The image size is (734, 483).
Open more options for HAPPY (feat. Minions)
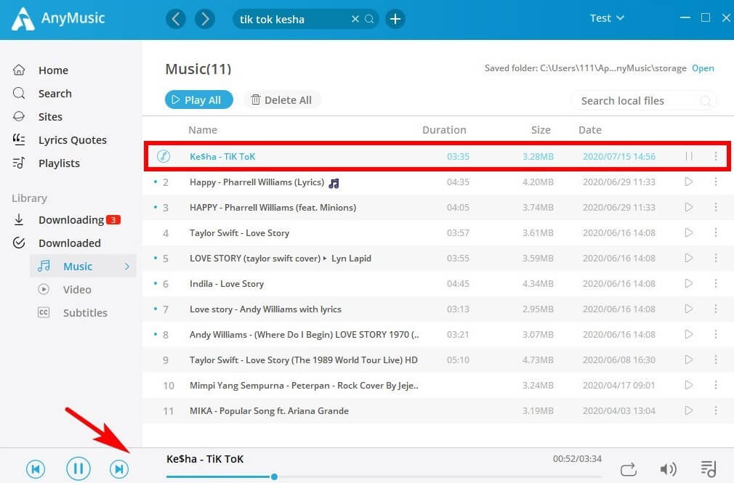click(x=716, y=207)
